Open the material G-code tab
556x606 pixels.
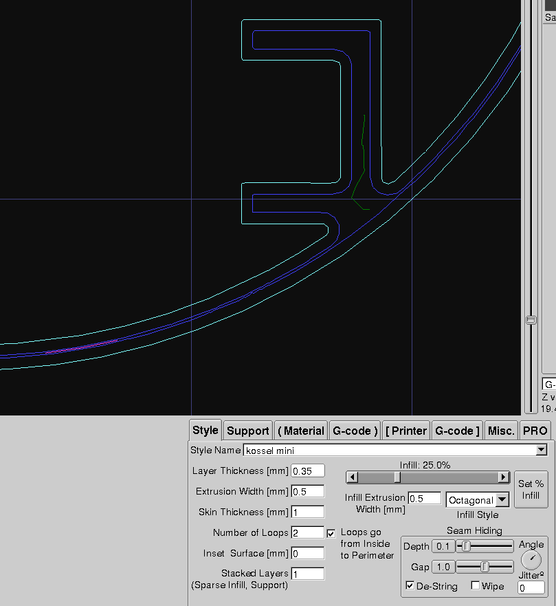355,431
